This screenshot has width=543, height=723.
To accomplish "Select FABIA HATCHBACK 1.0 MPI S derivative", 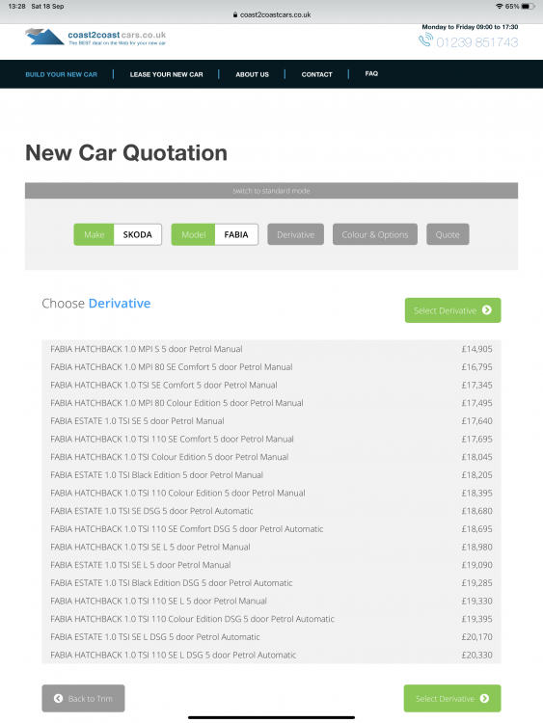I will click(271, 349).
